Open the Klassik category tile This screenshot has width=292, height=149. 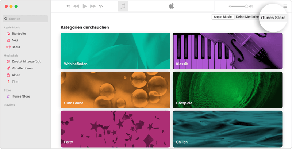(227, 51)
